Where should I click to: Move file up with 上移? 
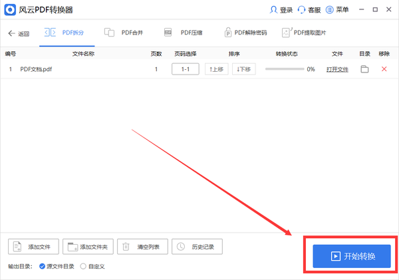pyautogui.click(x=216, y=69)
